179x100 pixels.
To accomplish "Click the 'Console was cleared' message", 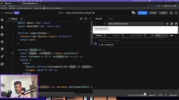I will [109, 40].
